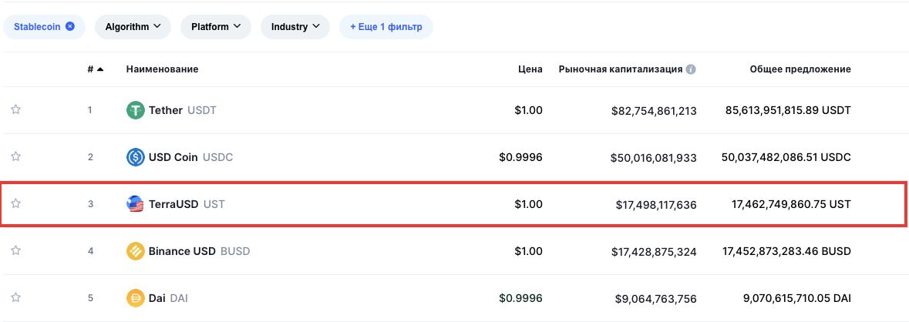909x322 pixels.
Task: Expand the Platform filter dropdown
Action: tap(215, 27)
